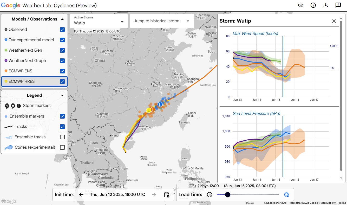The image size is (347, 205).
Task: Turn off Tracks checkbox
Action: click(62, 127)
